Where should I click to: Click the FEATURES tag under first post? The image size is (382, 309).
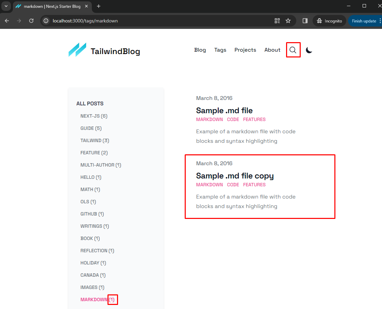click(254, 119)
